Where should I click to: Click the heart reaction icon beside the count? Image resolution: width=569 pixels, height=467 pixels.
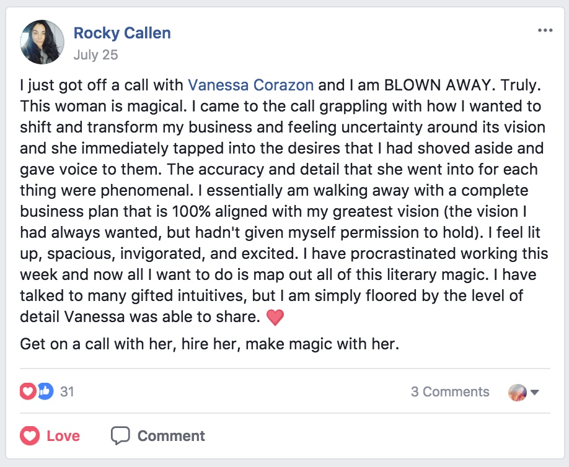pyautogui.click(x=28, y=391)
